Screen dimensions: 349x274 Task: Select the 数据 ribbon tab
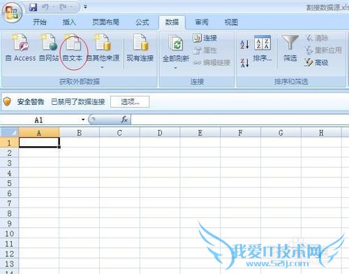click(x=172, y=22)
